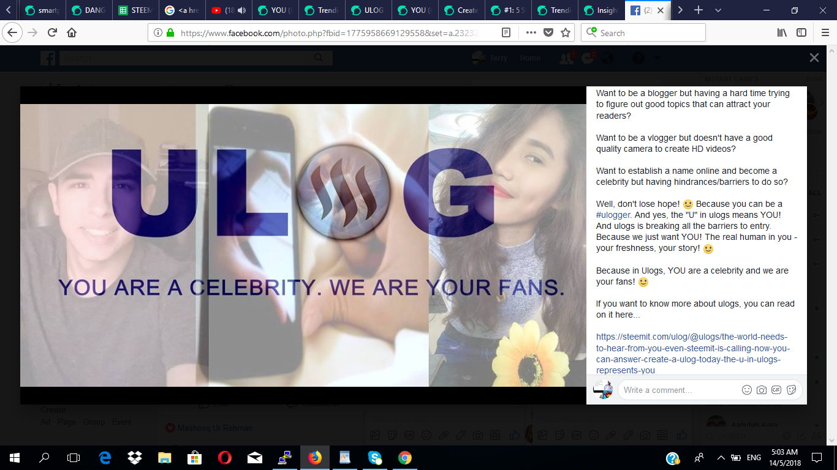Open Mail app from taskbar

[x=255, y=457]
